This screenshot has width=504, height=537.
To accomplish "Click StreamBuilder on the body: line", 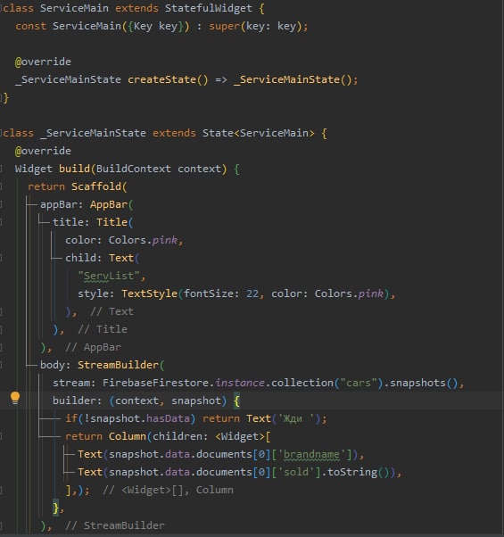I will [x=118, y=365].
